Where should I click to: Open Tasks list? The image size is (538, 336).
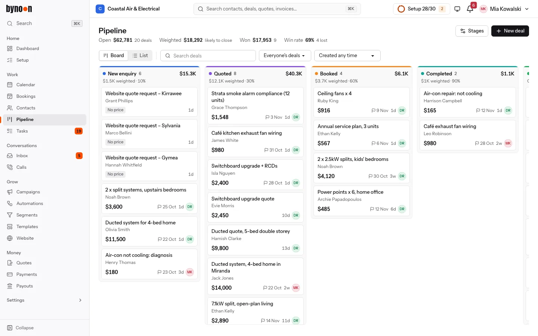tap(45, 131)
